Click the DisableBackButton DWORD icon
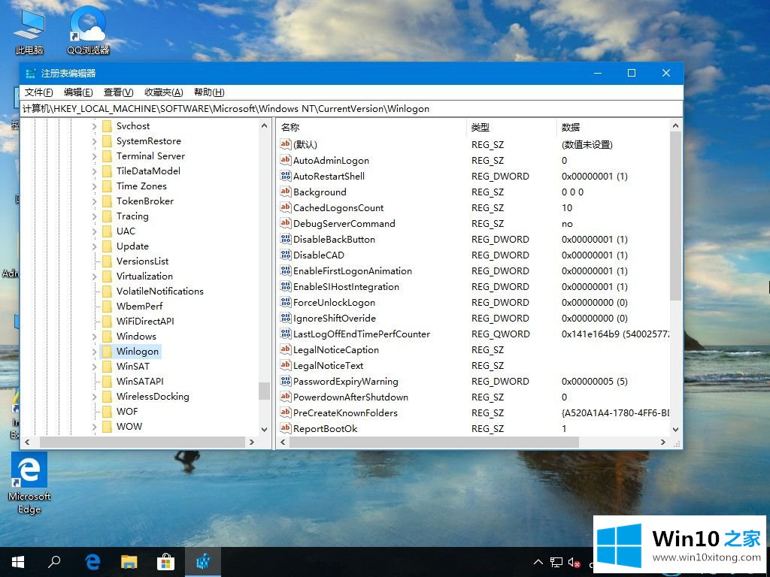This screenshot has height=577, width=770. tap(285, 239)
